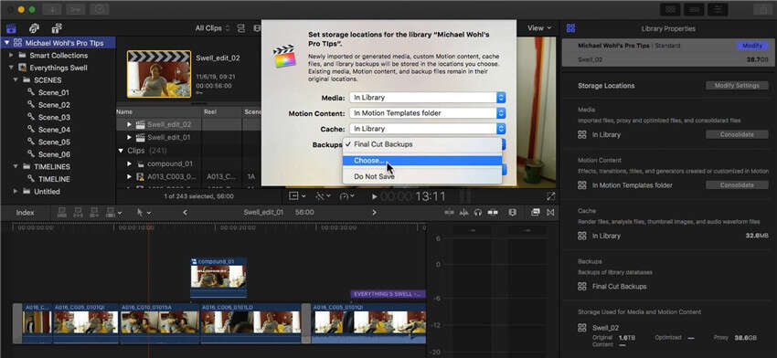
Task: Go forward in timeline history arrow
Action: 374,213
